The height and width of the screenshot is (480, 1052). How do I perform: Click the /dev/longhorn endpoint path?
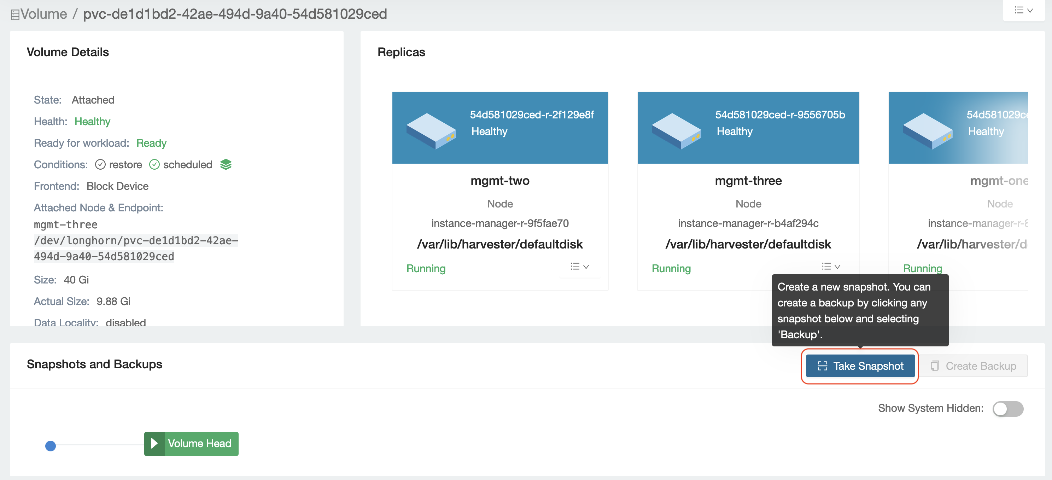point(136,248)
